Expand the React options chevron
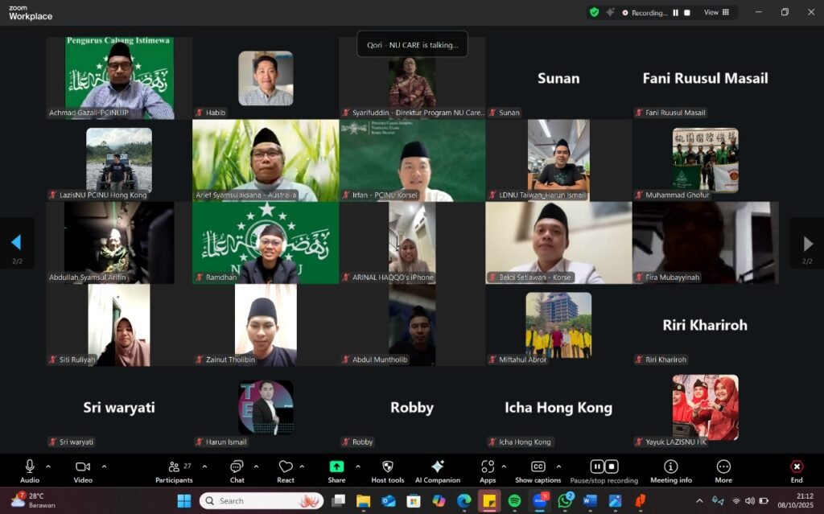Image resolution: width=824 pixels, height=514 pixels. [303, 467]
